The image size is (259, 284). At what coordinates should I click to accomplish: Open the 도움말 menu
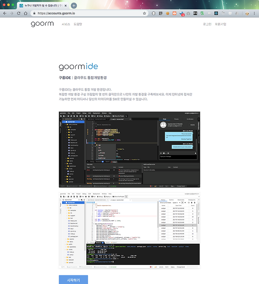78,24
